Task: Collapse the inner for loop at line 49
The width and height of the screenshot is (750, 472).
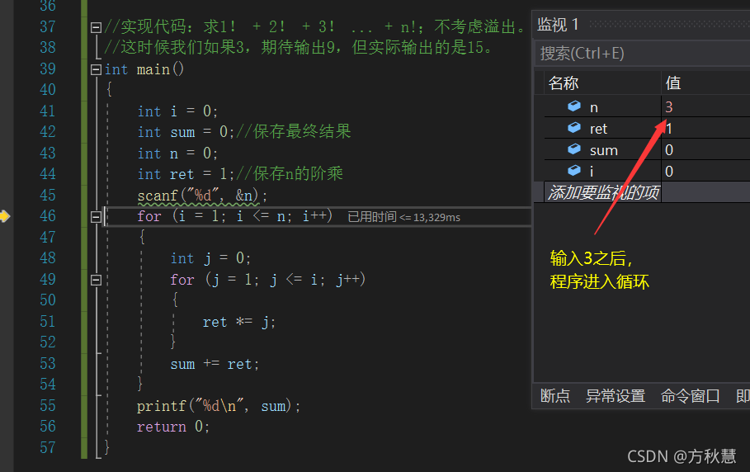Action: 96,281
